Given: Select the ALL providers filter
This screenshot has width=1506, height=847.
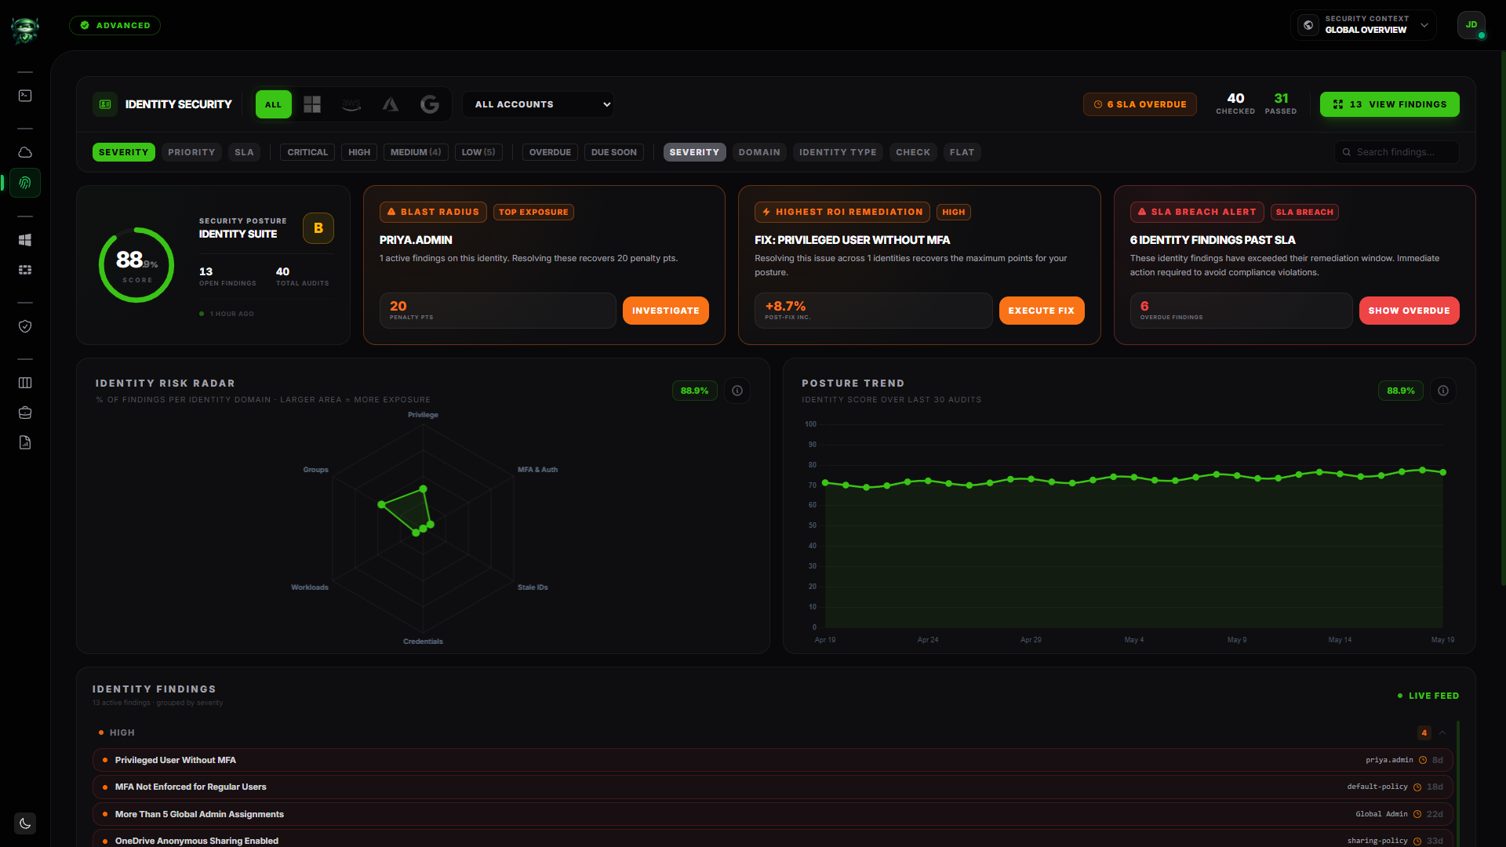Looking at the screenshot, I should (273, 104).
